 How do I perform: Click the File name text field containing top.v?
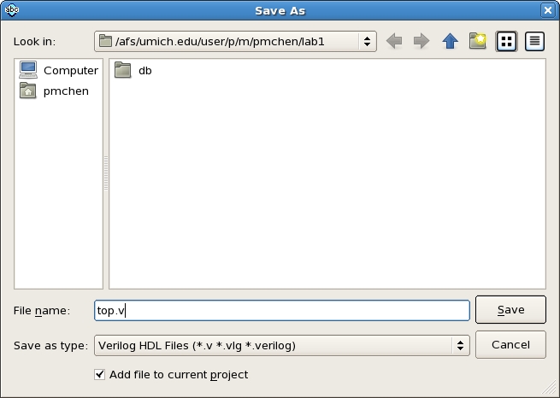point(282,310)
